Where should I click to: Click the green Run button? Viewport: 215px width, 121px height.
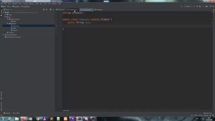(x=194, y=6)
